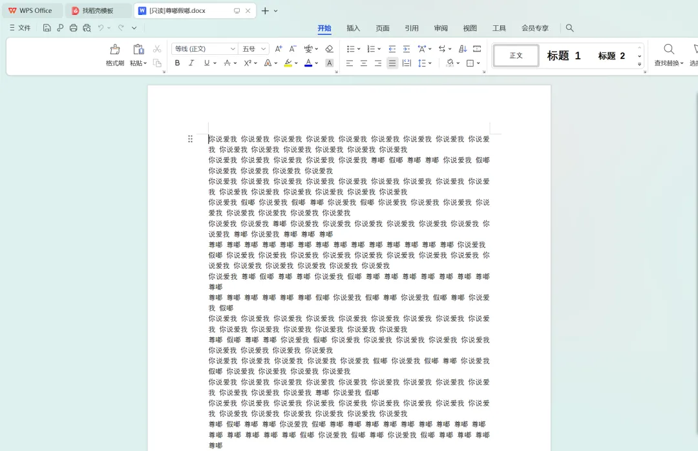
Task: Switch to the 引用 tab
Action: 411,28
